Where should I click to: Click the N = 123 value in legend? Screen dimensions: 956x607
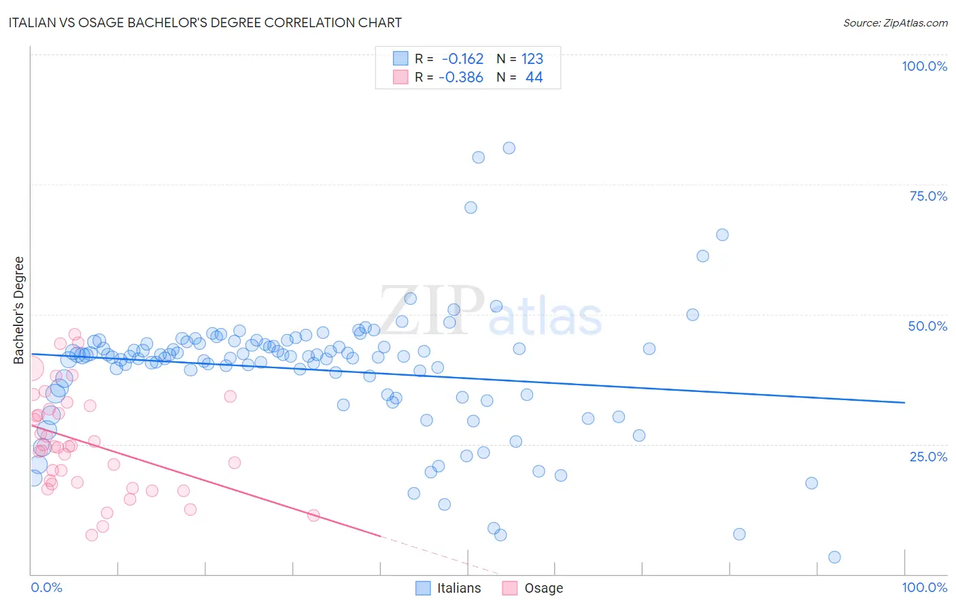(519, 59)
